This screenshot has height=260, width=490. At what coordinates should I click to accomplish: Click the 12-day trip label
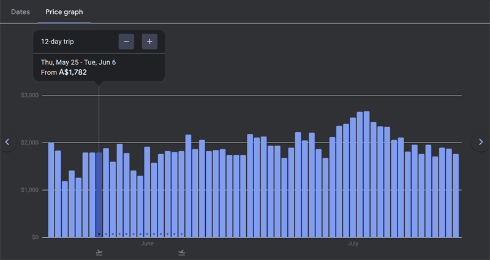(57, 42)
